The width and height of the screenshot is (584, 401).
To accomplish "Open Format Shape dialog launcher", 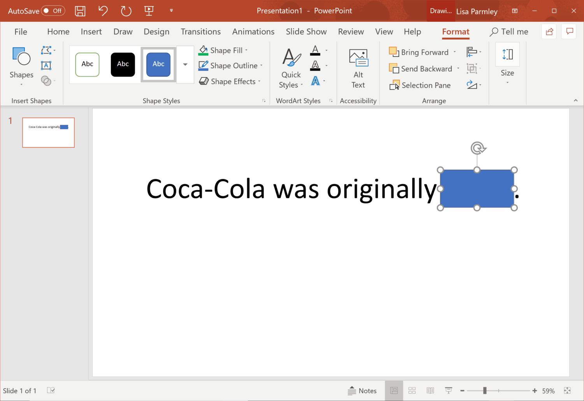I will point(264,101).
